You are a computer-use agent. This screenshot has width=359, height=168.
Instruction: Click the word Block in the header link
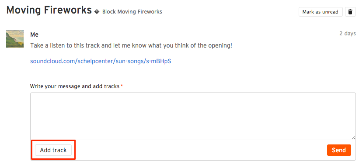109,12
